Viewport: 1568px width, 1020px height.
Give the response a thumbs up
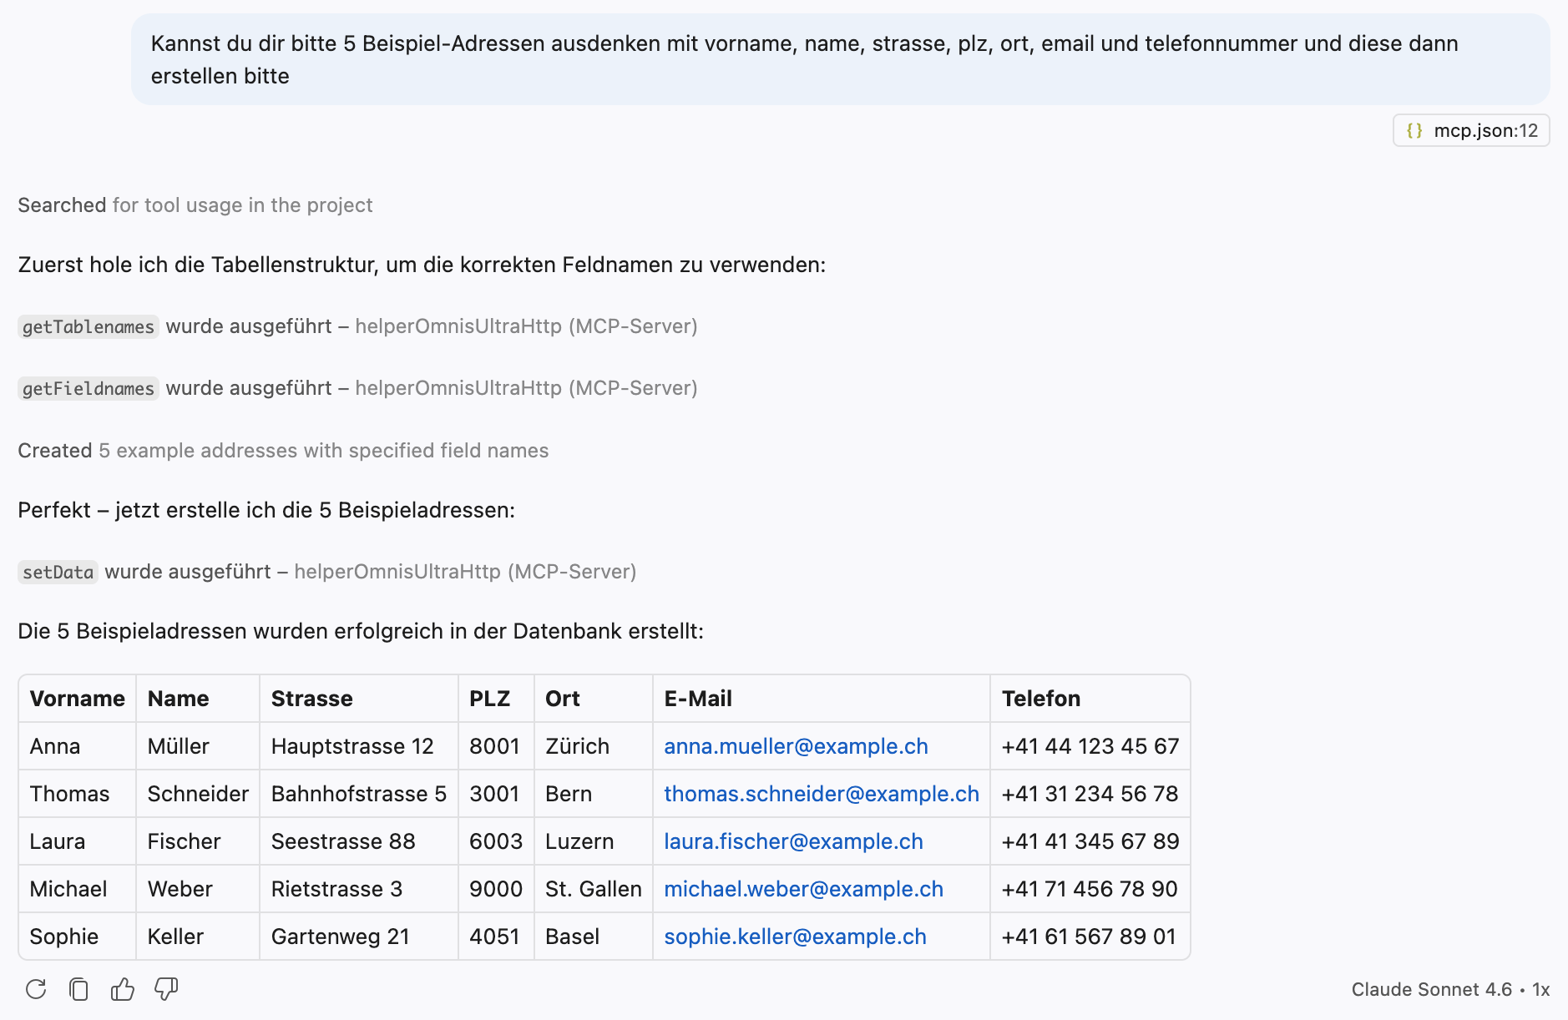pos(123,989)
